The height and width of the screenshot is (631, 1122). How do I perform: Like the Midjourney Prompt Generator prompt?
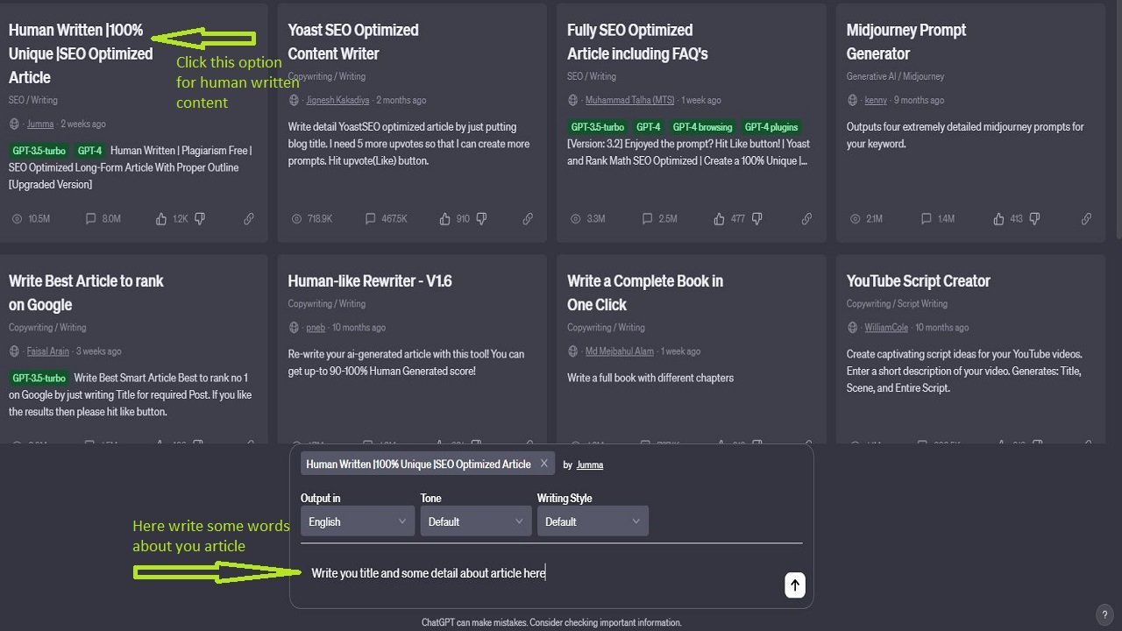point(998,218)
